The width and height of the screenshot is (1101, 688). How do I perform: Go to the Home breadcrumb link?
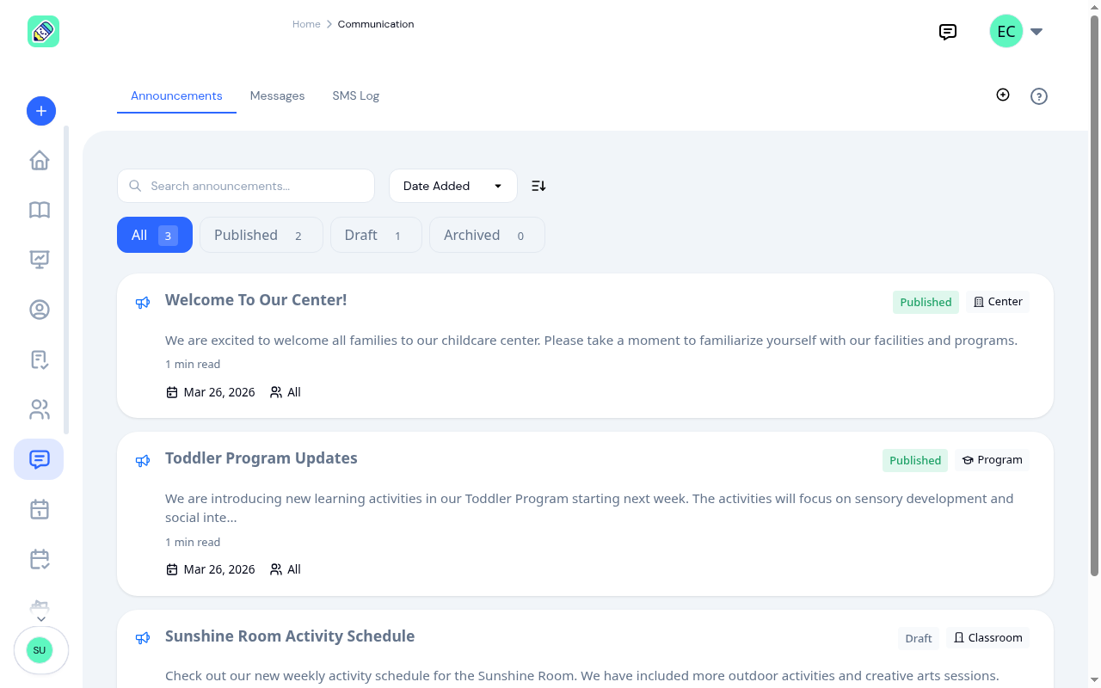tap(306, 24)
